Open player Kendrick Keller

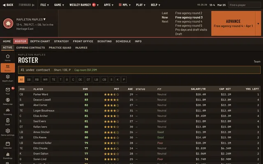click(42, 143)
